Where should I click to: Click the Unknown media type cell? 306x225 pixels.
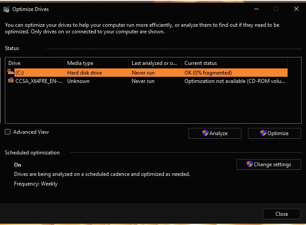tap(78, 81)
